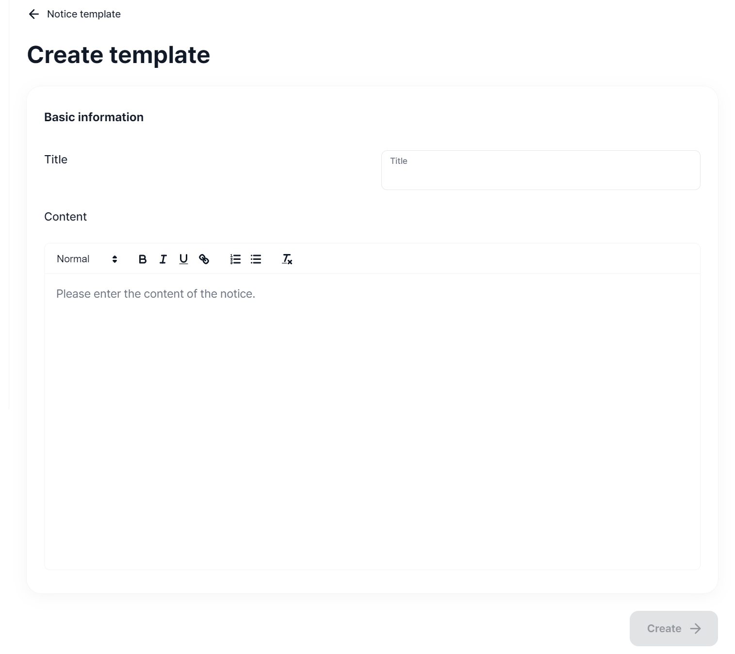
Task: Apply italic formatting in the editor
Action: [x=163, y=259]
